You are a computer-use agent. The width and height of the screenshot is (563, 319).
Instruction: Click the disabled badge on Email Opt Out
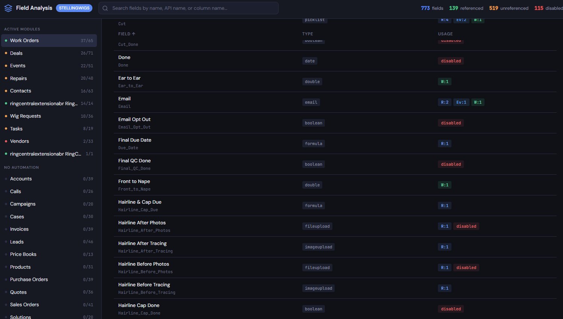451,122
